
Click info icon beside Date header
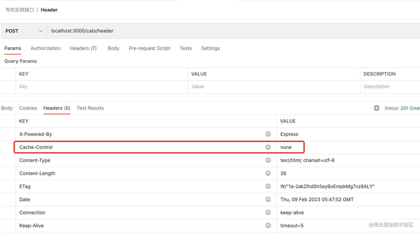pos(268,200)
